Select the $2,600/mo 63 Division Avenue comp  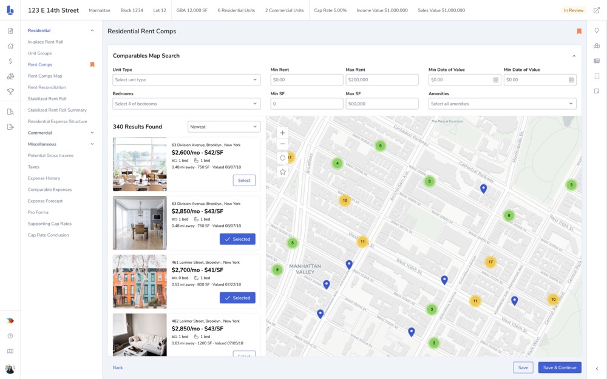[x=244, y=180]
